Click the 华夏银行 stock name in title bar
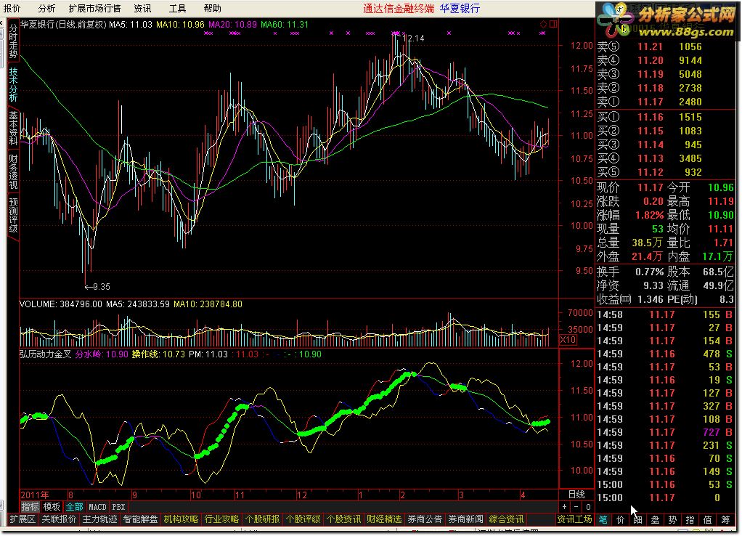This screenshot has width=742, height=536. [459, 8]
